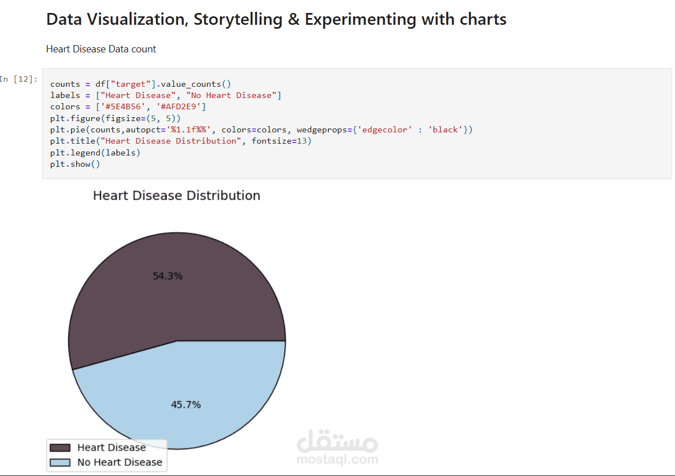
Task: Place cursor on the plt.legend(labels) line
Action: 95,152
